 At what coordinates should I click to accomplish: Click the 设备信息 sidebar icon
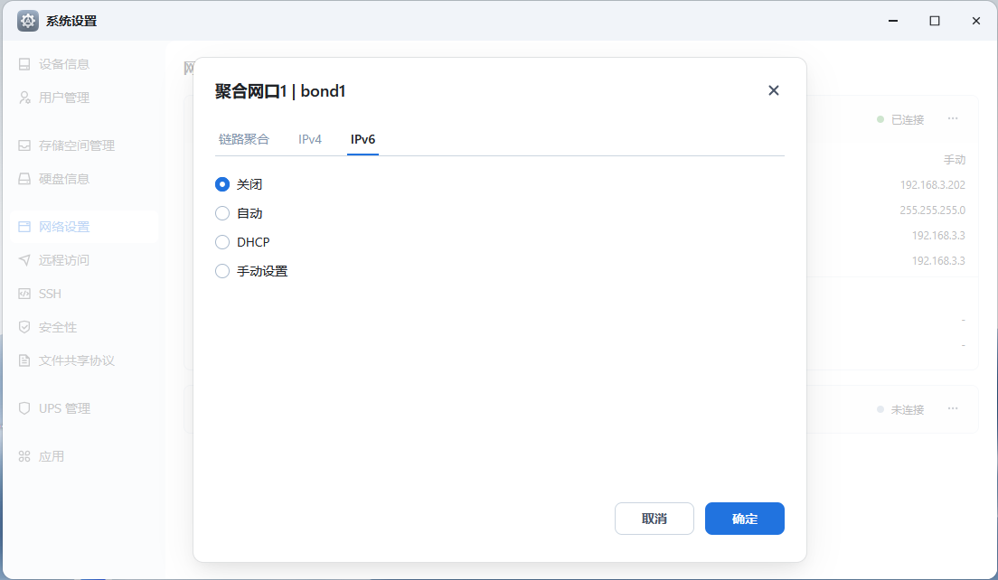tap(24, 64)
